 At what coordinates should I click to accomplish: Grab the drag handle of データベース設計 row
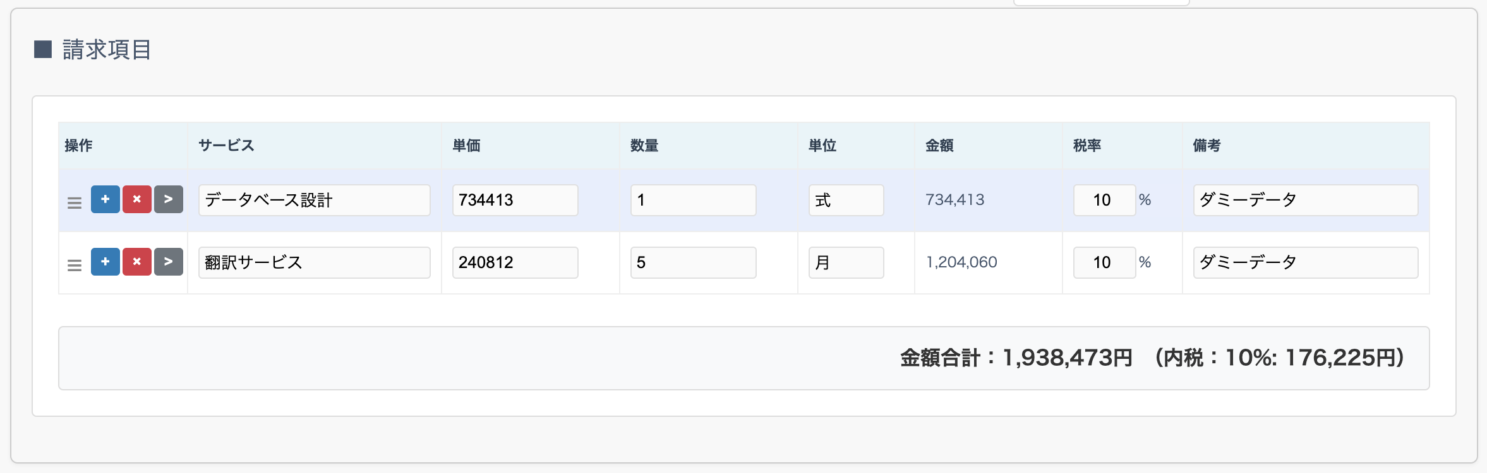75,203
